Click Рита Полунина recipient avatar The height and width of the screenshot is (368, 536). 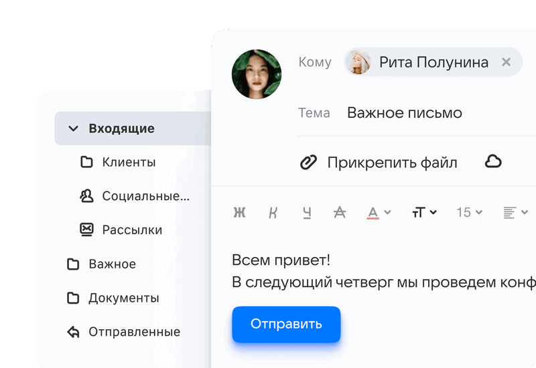358,62
